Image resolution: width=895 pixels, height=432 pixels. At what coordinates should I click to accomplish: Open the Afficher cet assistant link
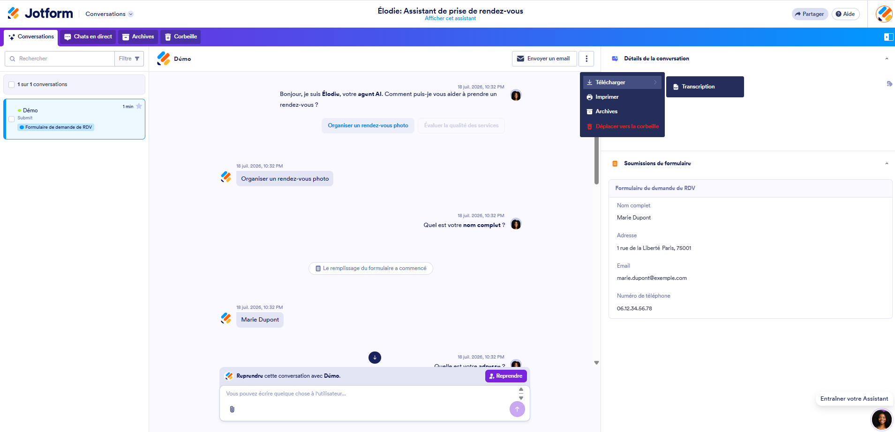click(x=450, y=19)
